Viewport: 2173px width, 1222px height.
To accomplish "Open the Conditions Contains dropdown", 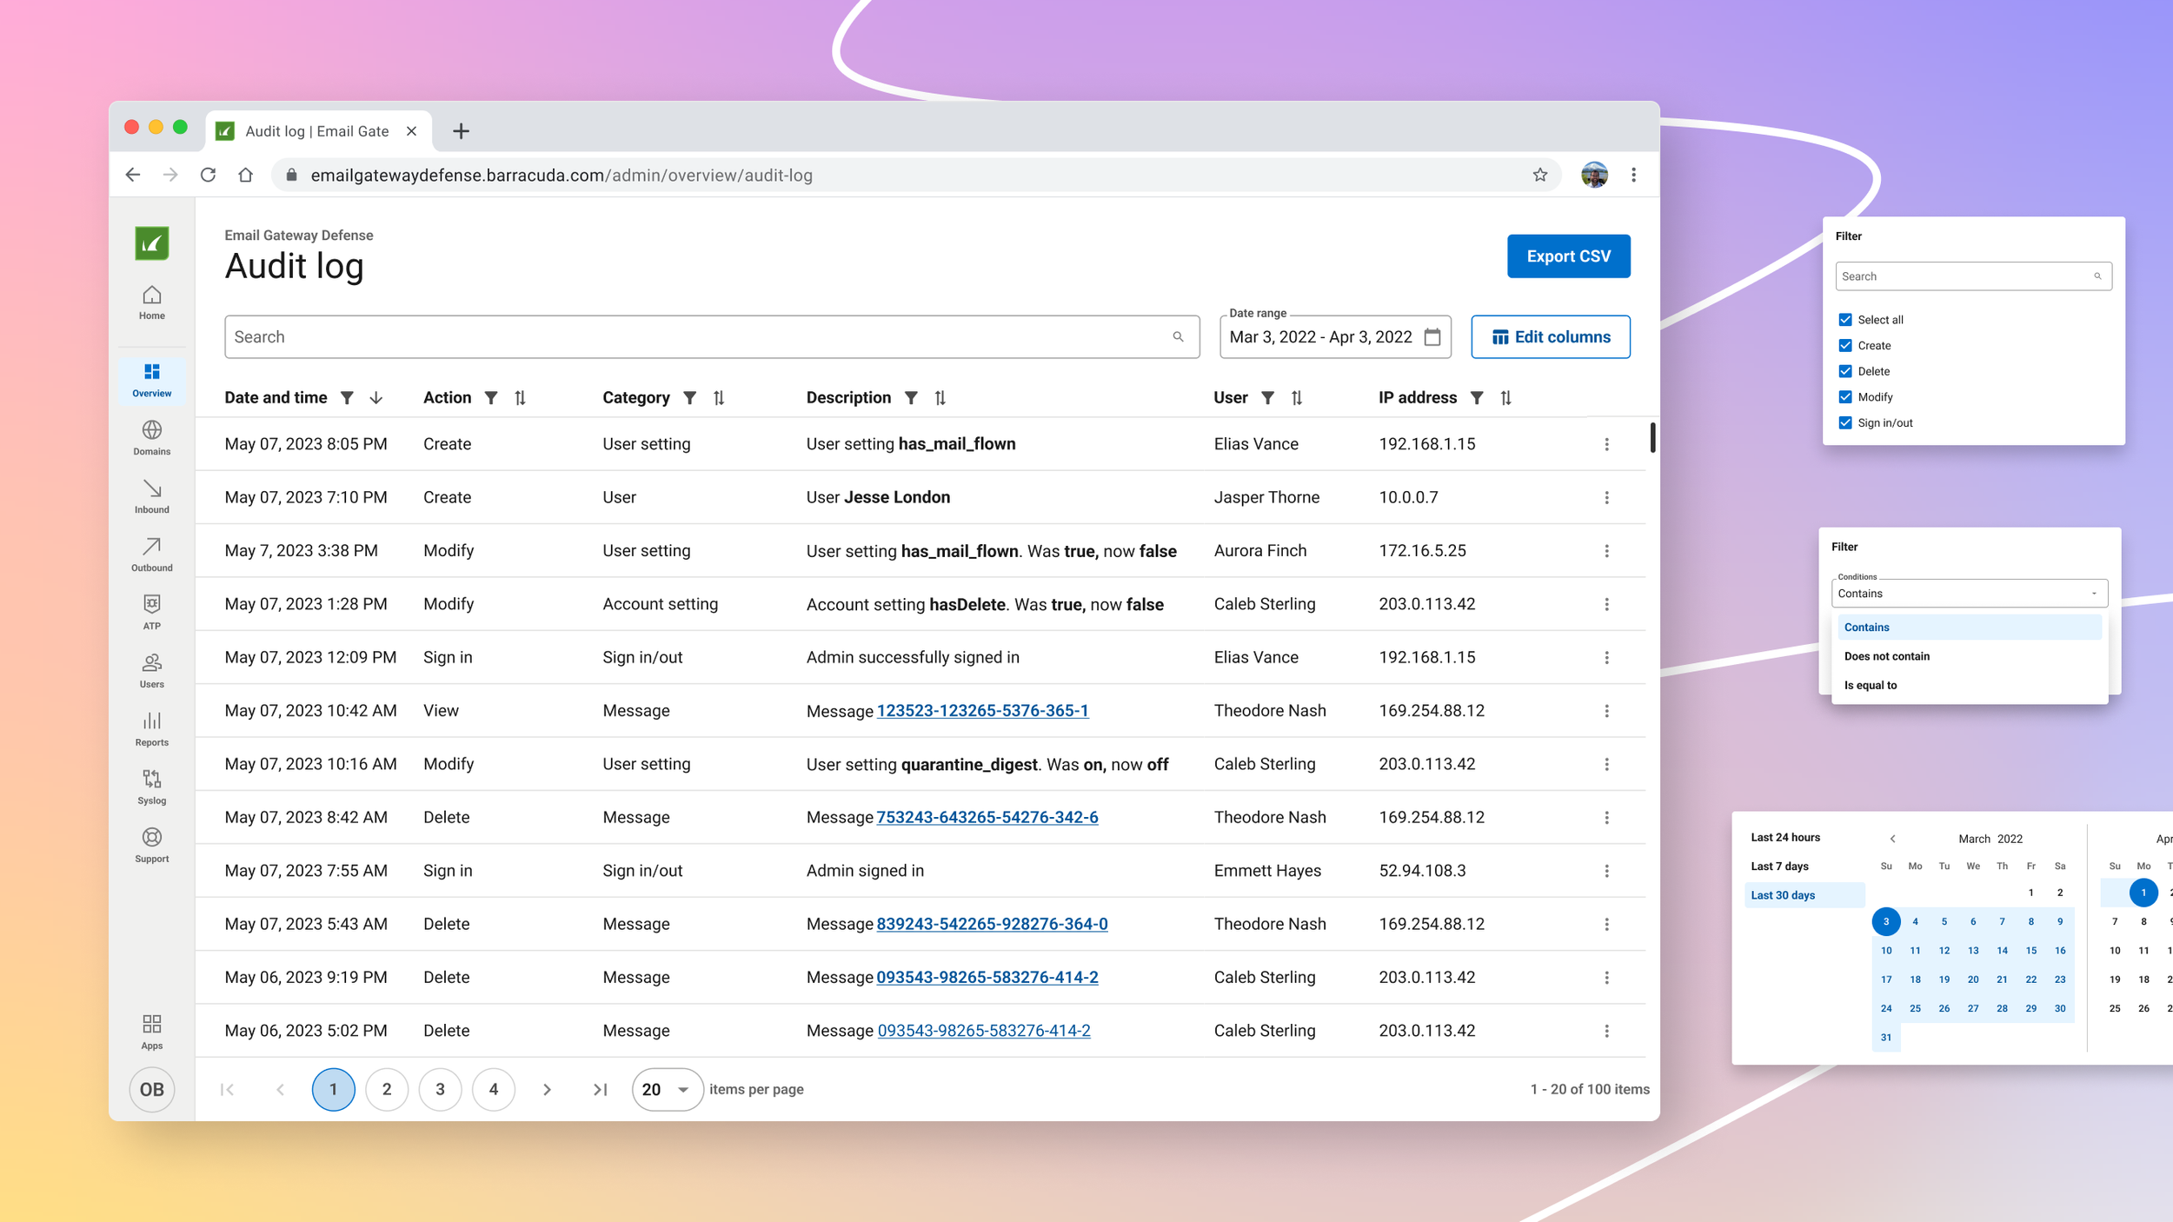I will tap(1969, 594).
